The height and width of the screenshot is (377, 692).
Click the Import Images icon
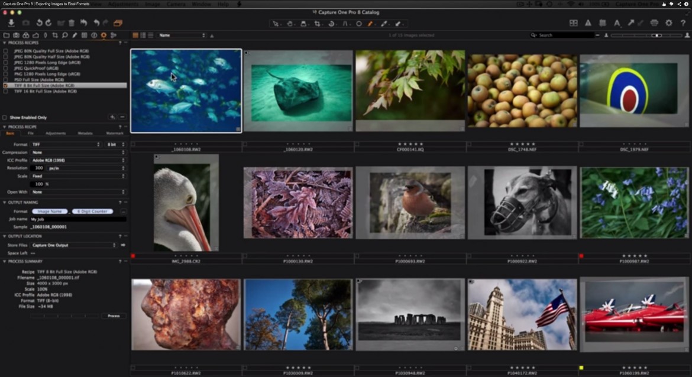(x=11, y=23)
